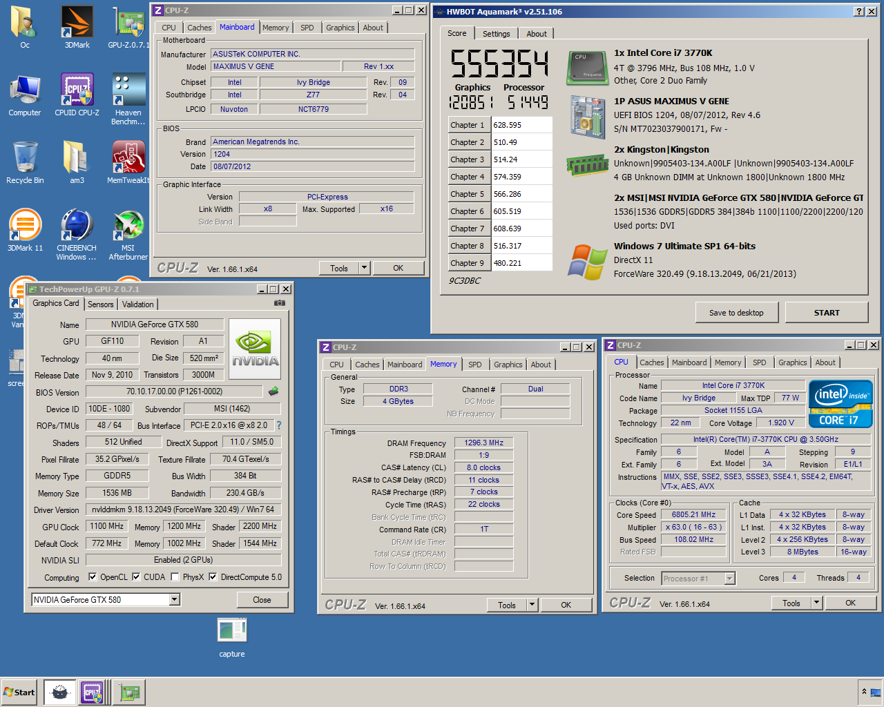Open the Recycle Bin
The image size is (884, 707).
coord(25,162)
